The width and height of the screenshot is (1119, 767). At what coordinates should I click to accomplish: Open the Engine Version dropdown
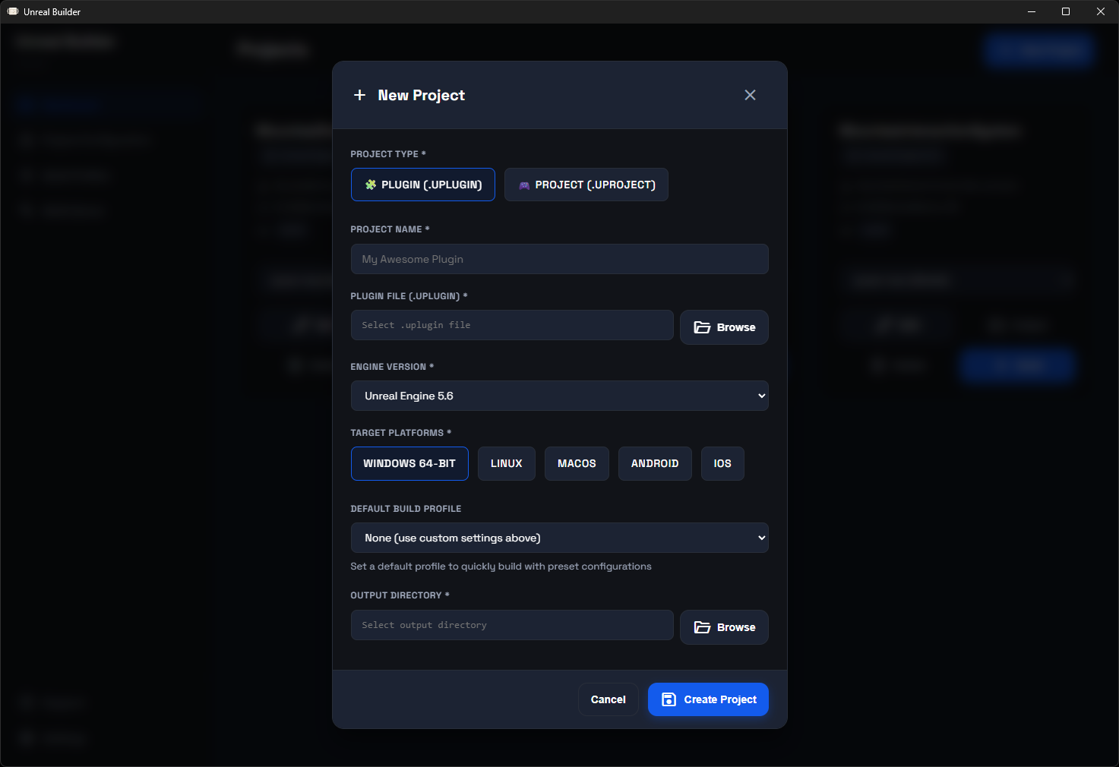pyautogui.click(x=559, y=396)
